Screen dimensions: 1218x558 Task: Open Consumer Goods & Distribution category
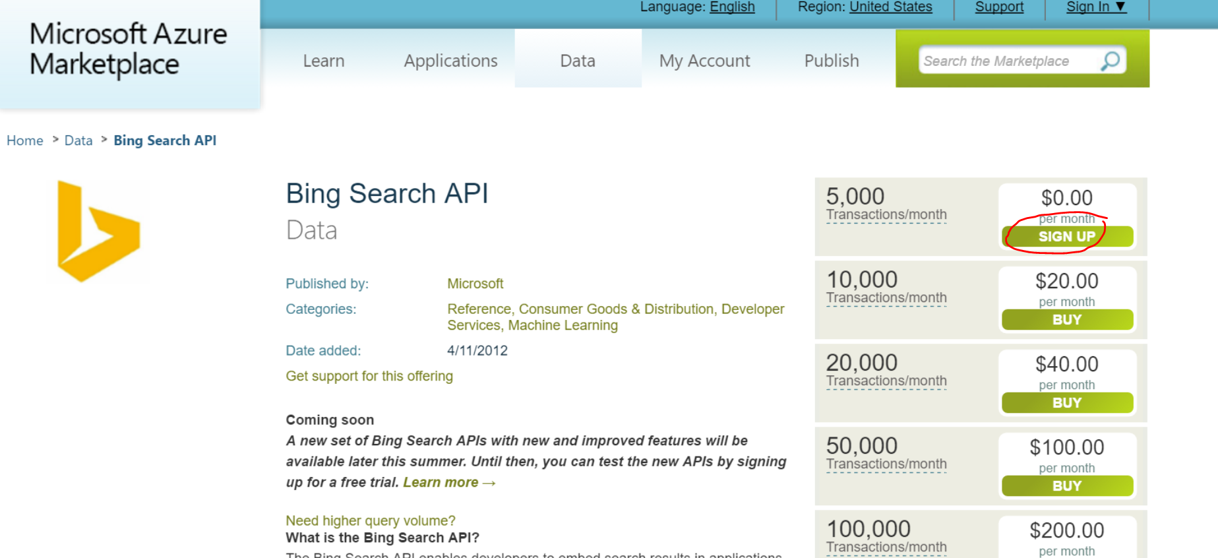point(617,309)
